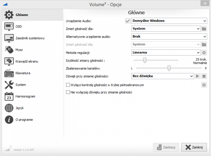
Task: Click the Mysz mouse icon
Action: pyautogui.click(x=9, y=50)
